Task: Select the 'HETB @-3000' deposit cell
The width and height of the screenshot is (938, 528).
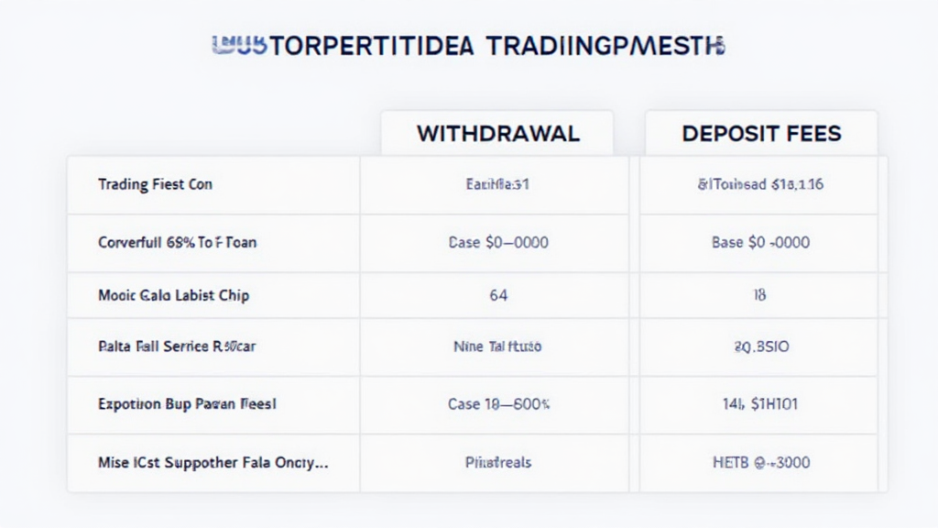Action: [x=760, y=463]
